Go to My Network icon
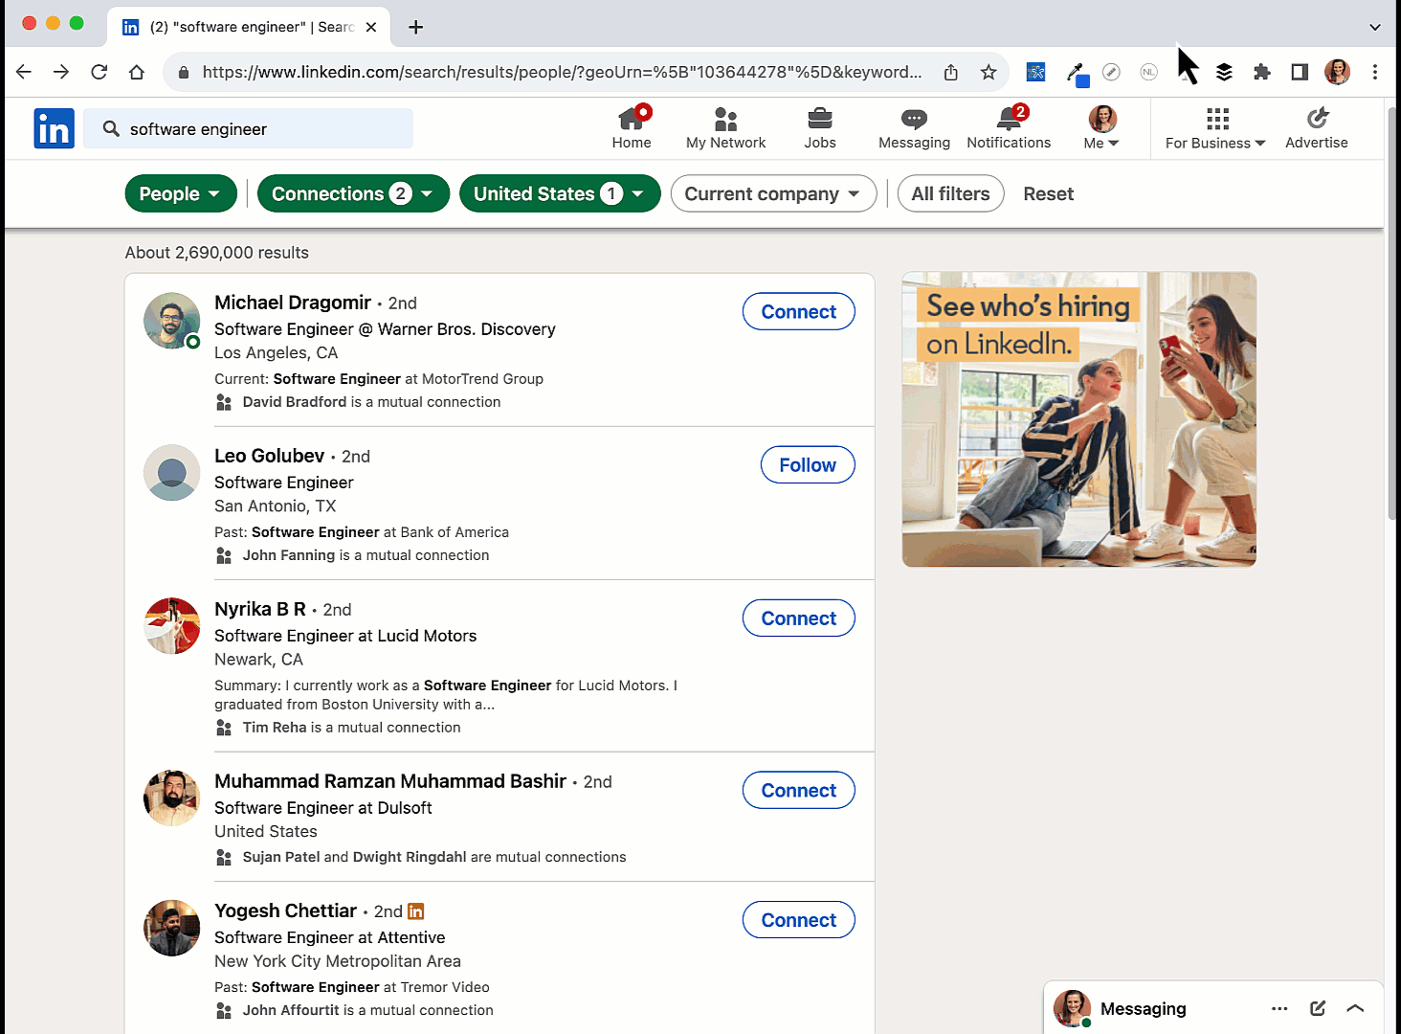 725,119
